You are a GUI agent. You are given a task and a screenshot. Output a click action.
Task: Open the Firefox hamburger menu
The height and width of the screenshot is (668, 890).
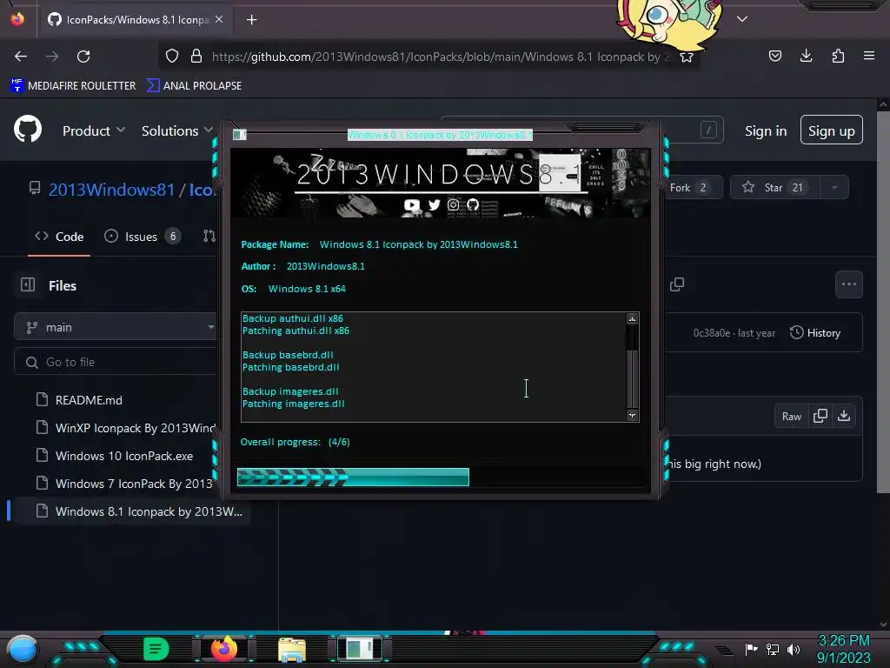pyautogui.click(x=869, y=56)
